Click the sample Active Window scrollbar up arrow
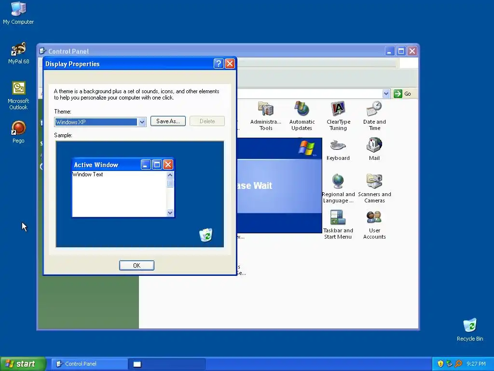Viewport: 494px width, 371px height. (x=170, y=175)
